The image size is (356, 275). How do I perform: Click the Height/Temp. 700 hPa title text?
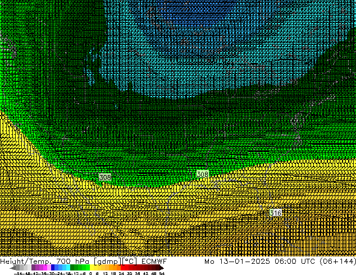(44, 261)
